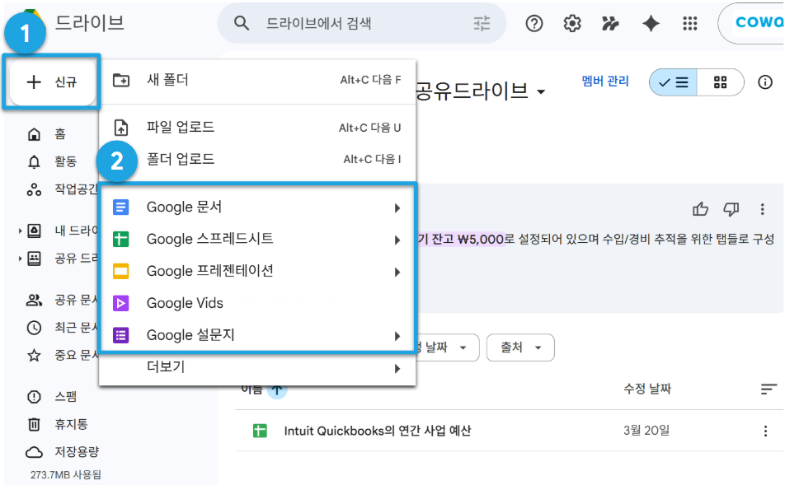Select 새 폴더 from the menu
Viewport: 785px width, 485px height.
click(x=257, y=80)
